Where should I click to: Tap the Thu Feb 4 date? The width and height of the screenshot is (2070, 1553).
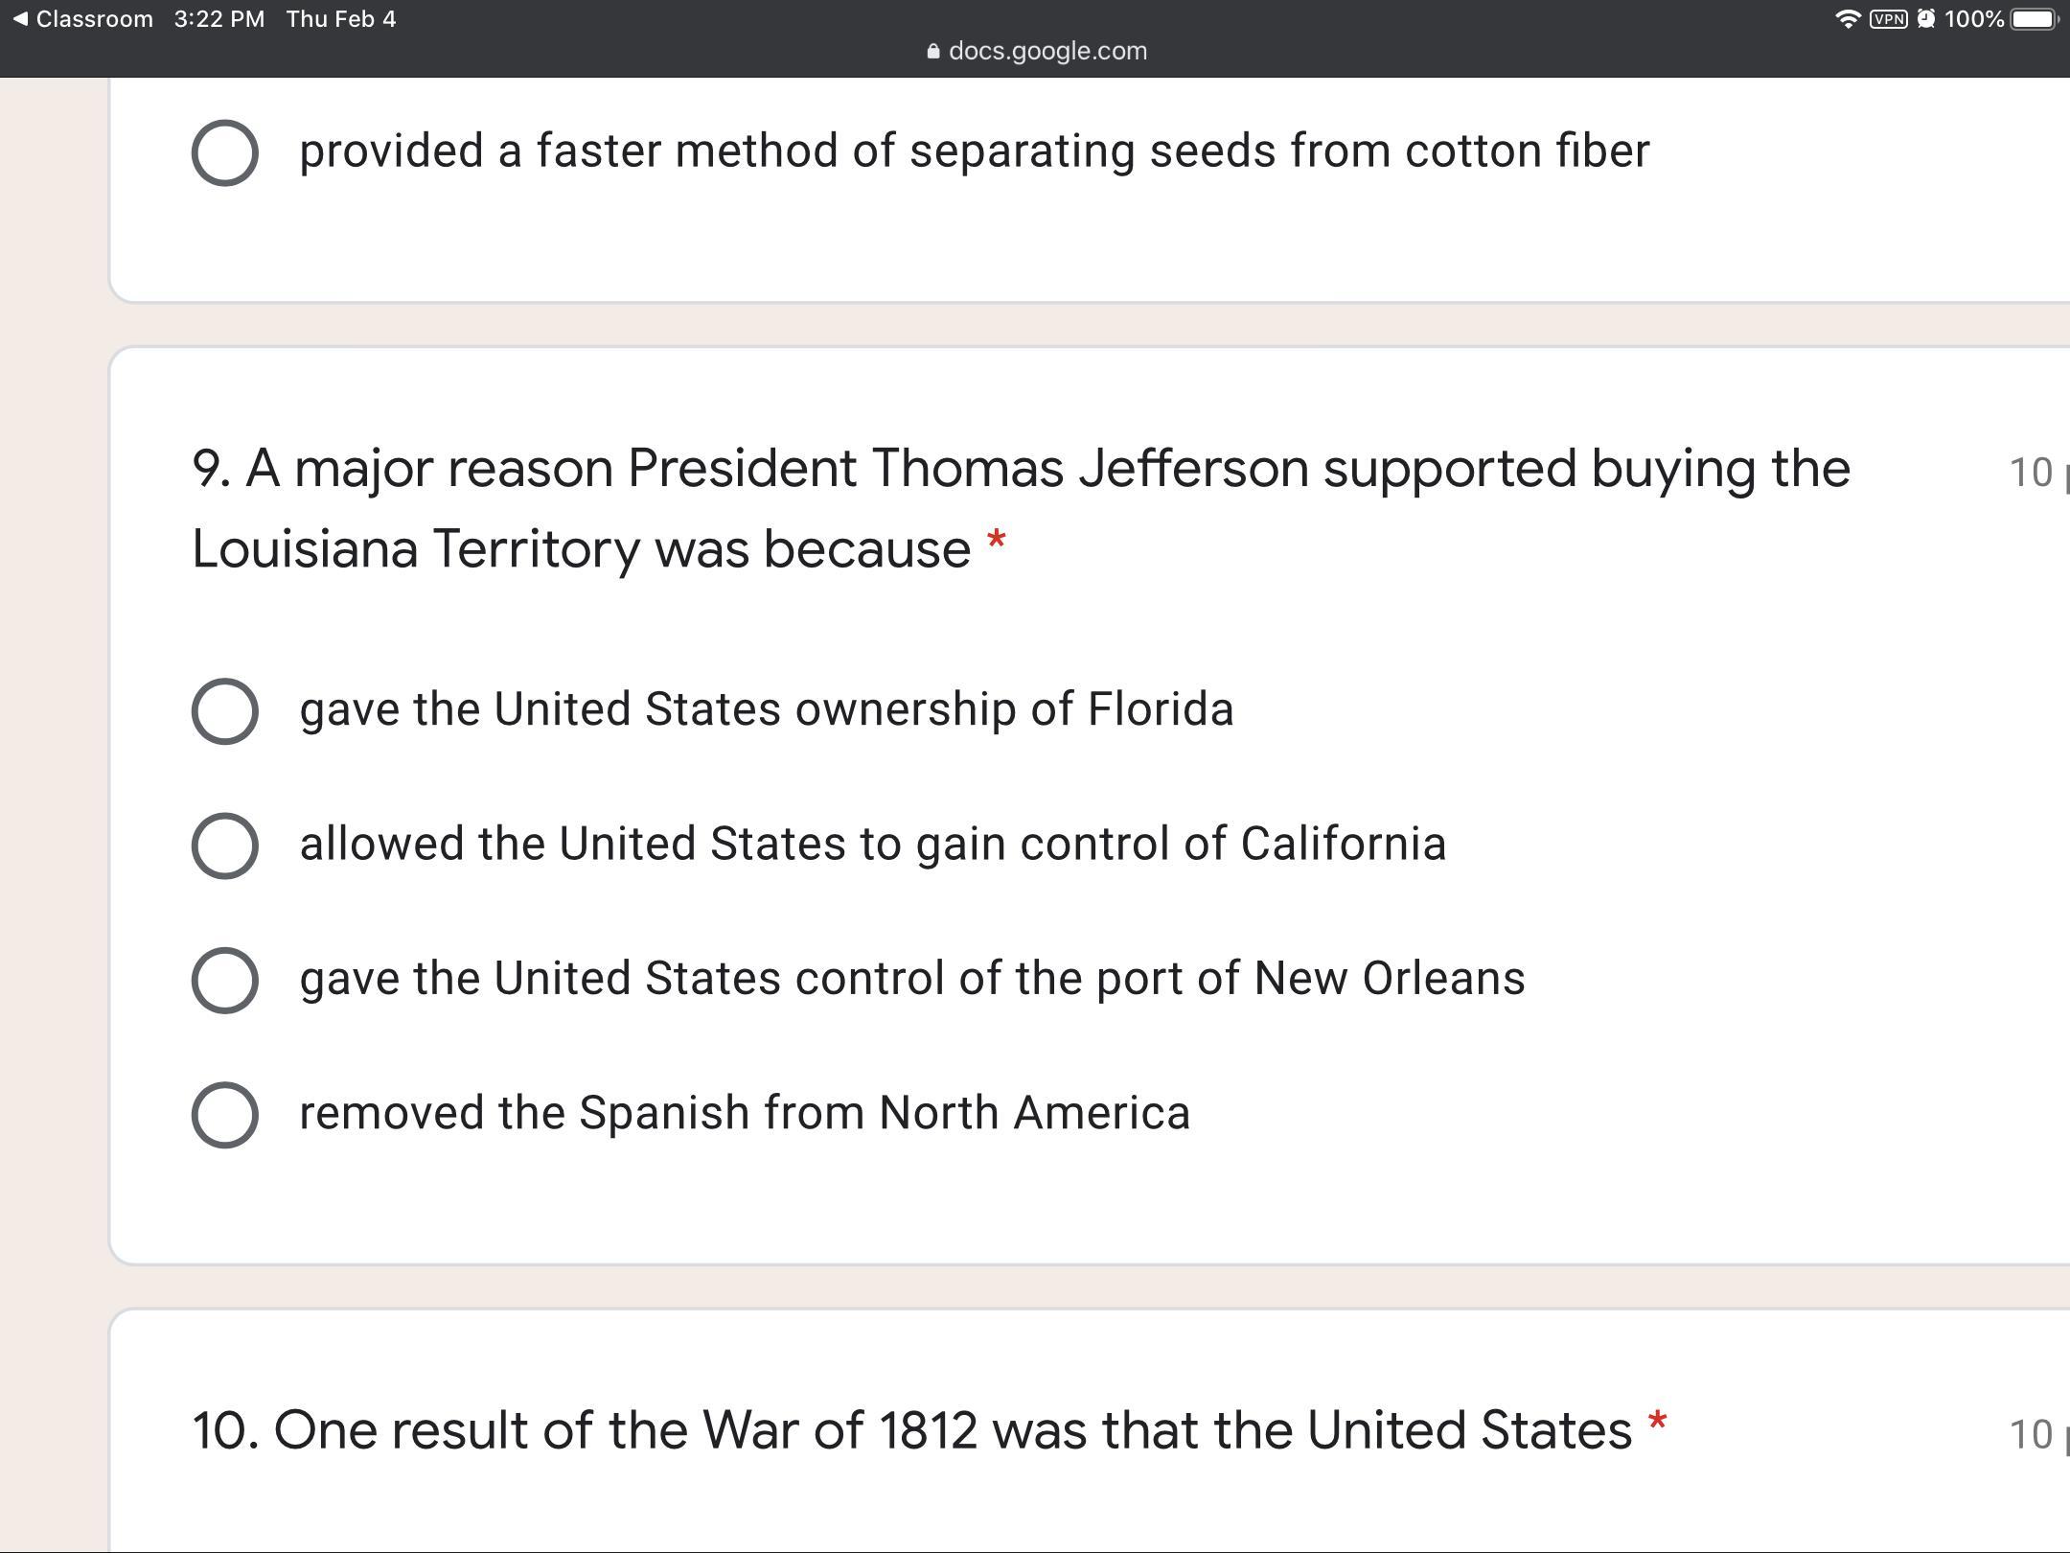[341, 19]
